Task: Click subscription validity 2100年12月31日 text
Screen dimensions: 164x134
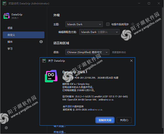Action: [x=79, y=90]
